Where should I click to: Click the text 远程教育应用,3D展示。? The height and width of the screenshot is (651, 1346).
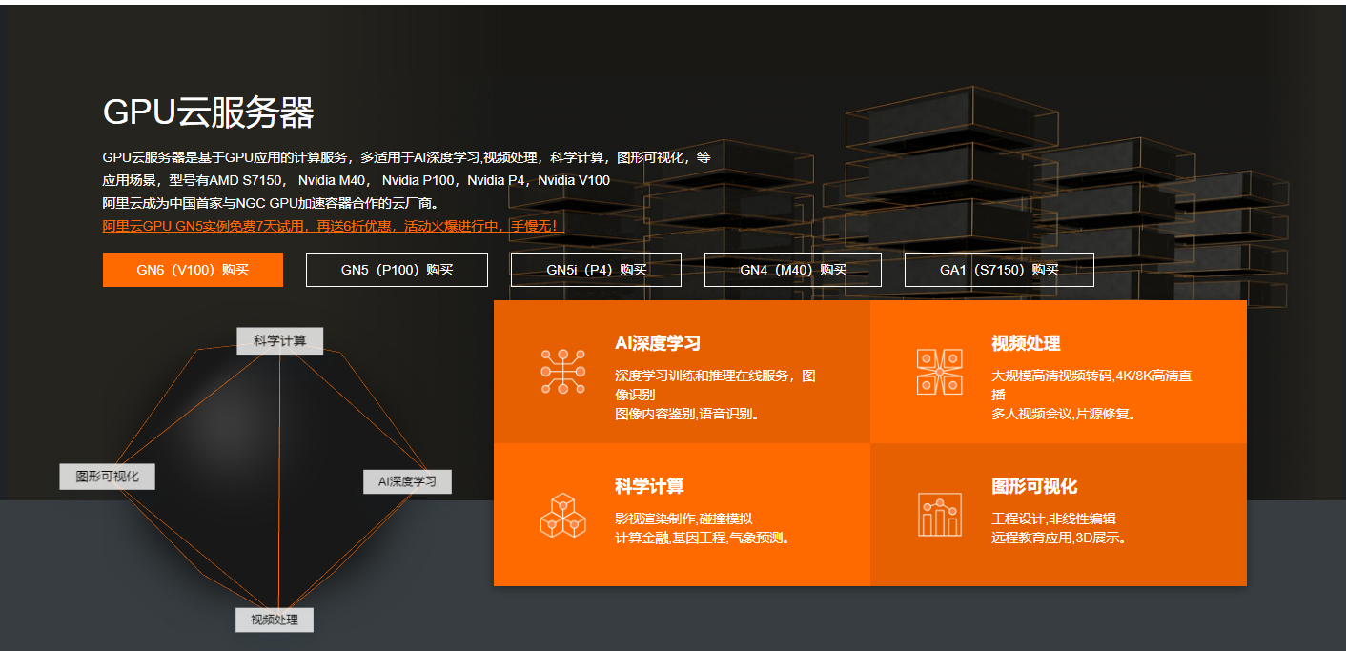coord(1060,538)
